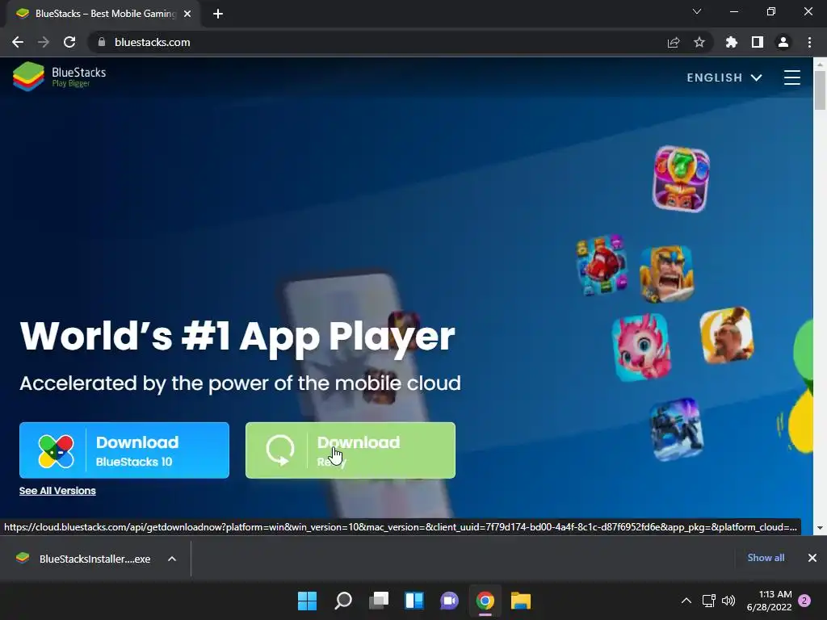Select the BlueStacks – Best Mobile Gaming tab

coord(104,14)
